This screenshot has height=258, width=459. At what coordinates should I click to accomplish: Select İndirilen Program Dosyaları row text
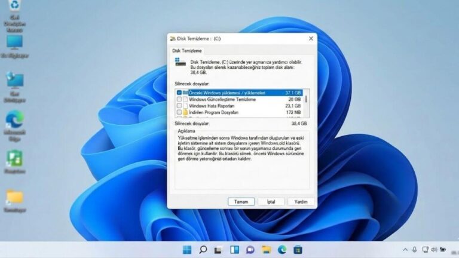pos(213,112)
